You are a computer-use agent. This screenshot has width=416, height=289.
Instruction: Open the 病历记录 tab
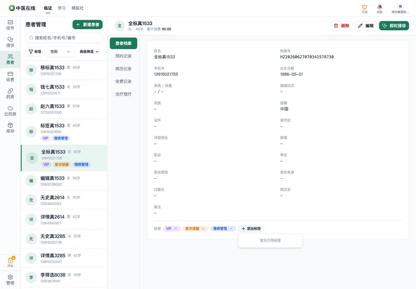[x=123, y=69]
